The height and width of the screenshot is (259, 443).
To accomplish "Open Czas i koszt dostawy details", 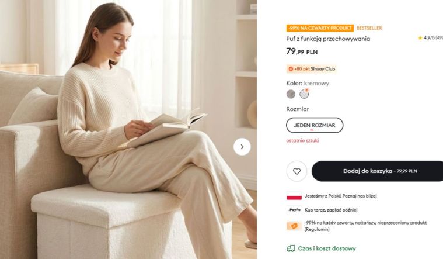I will [x=327, y=248].
